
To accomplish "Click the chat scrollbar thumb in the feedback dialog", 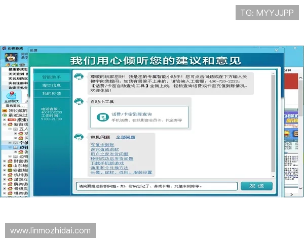I will (x=273, y=123).
